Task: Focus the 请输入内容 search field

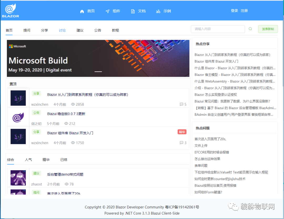Action: (x=218, y=29)
